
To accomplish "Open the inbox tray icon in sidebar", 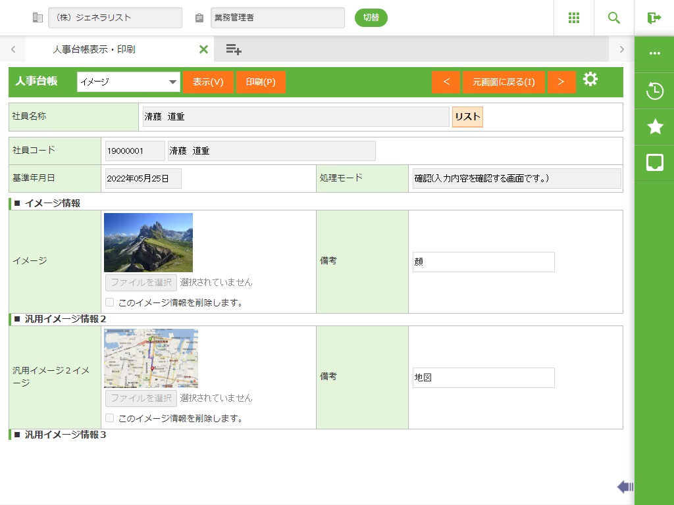I will (654, 162).
